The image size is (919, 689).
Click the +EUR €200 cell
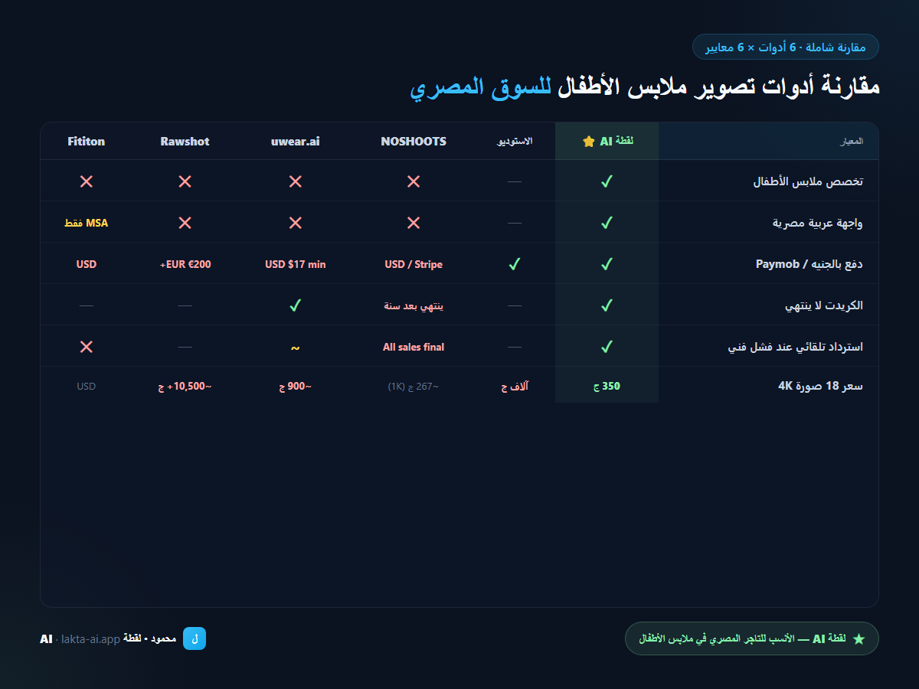coord(185,264)
